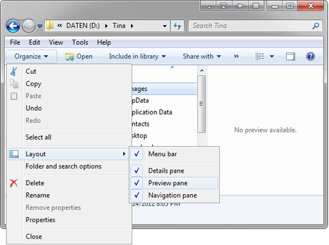Click the Search Tina input field

pyautogui.click(x=255, y=26)
